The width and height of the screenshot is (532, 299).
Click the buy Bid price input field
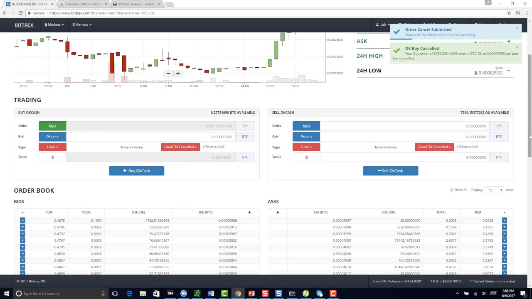coord(150,137)
